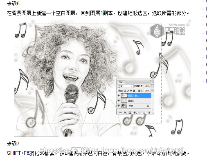Image resolution: width=207 pixels, height=158 pixels.
Task: Click the sentence starting 在背景图层上新建
Action: (98, 13)
